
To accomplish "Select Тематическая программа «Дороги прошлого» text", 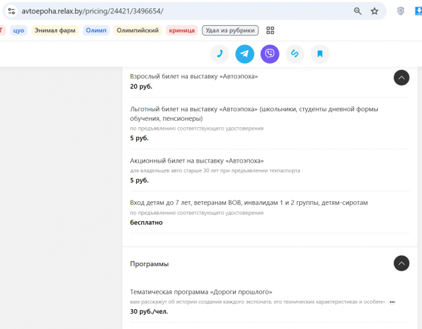I will (201, 292).
